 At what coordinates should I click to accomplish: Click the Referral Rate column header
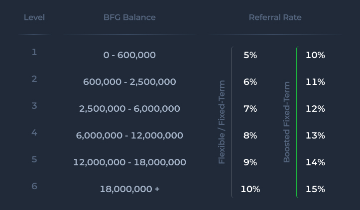pyautogui.click(x=275, y=17)
